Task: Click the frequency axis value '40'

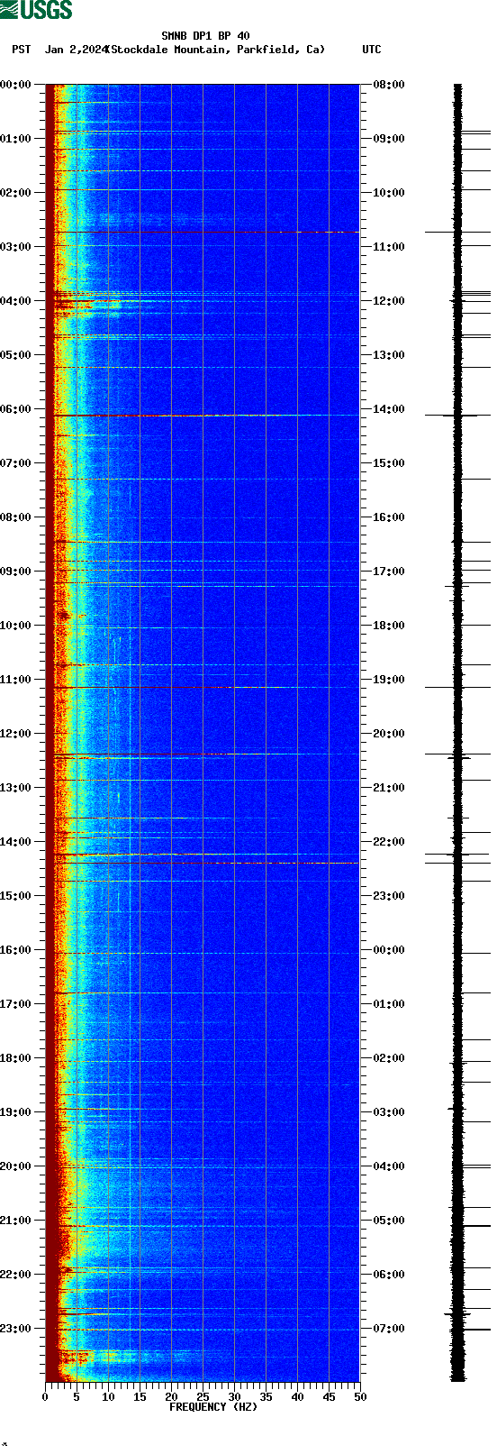Action: [297, 1397]
